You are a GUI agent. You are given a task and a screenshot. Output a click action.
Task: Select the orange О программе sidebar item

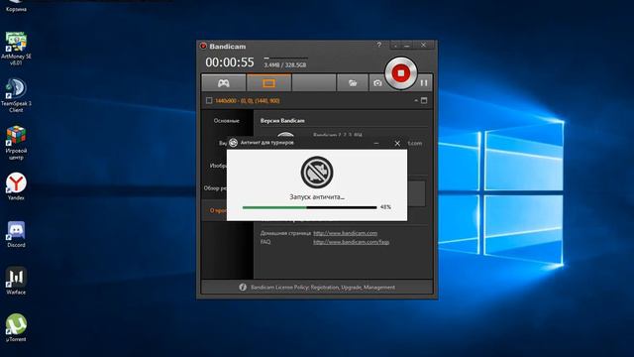tap(218, 210)
